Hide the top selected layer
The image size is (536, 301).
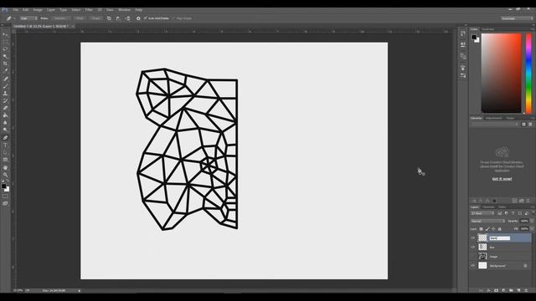coord(473,237)
